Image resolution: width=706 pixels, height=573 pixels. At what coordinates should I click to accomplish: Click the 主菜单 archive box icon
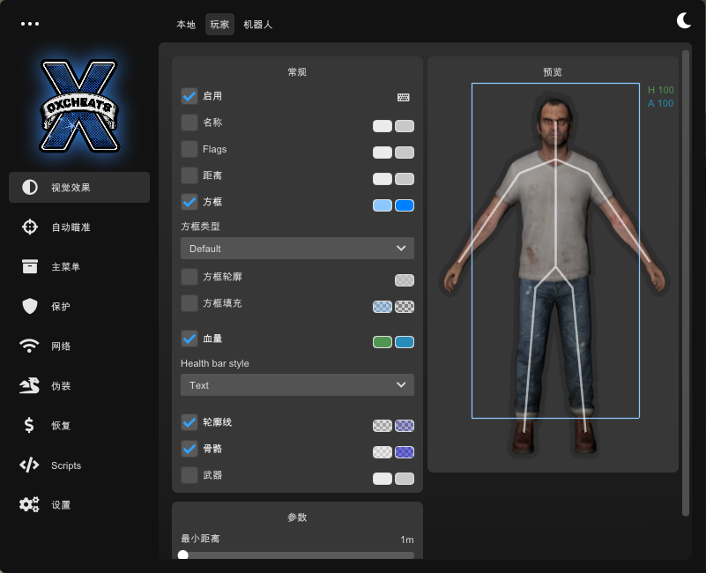(x=30, y=266)
